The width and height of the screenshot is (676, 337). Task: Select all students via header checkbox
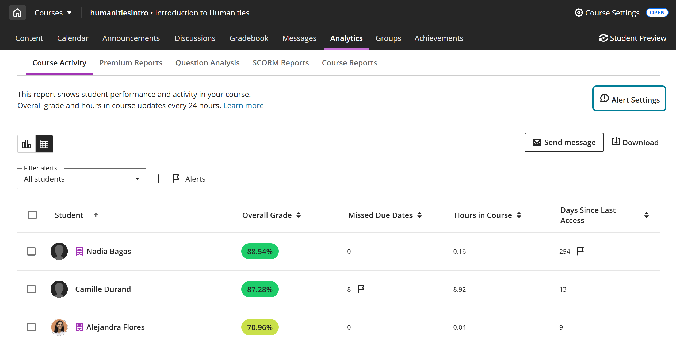coord(32,215)
